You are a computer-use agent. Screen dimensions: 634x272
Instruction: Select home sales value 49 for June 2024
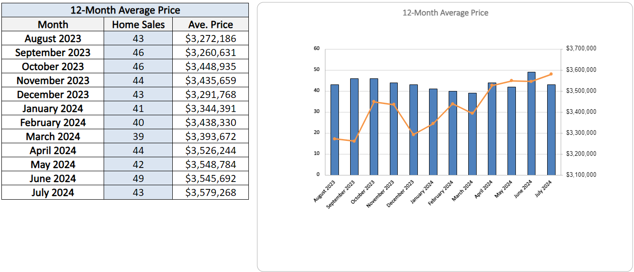tap(138, 178)
